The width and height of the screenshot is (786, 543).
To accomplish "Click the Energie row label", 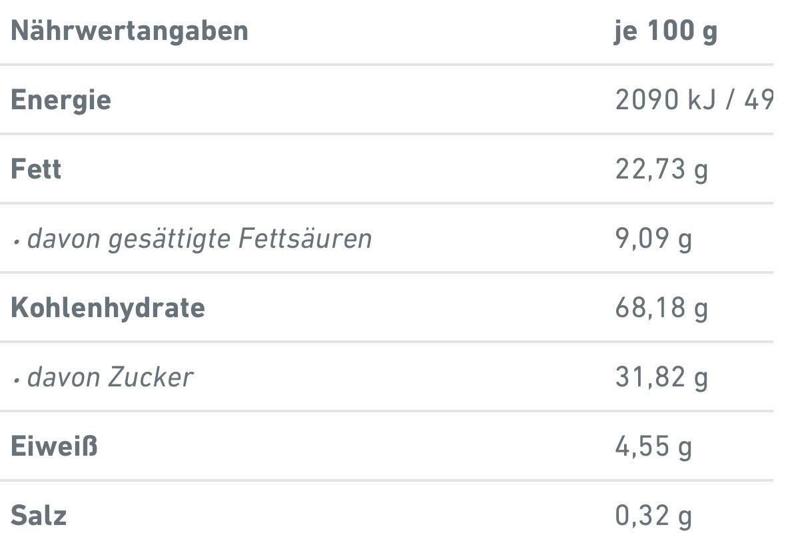I will (x=61, y=100).
